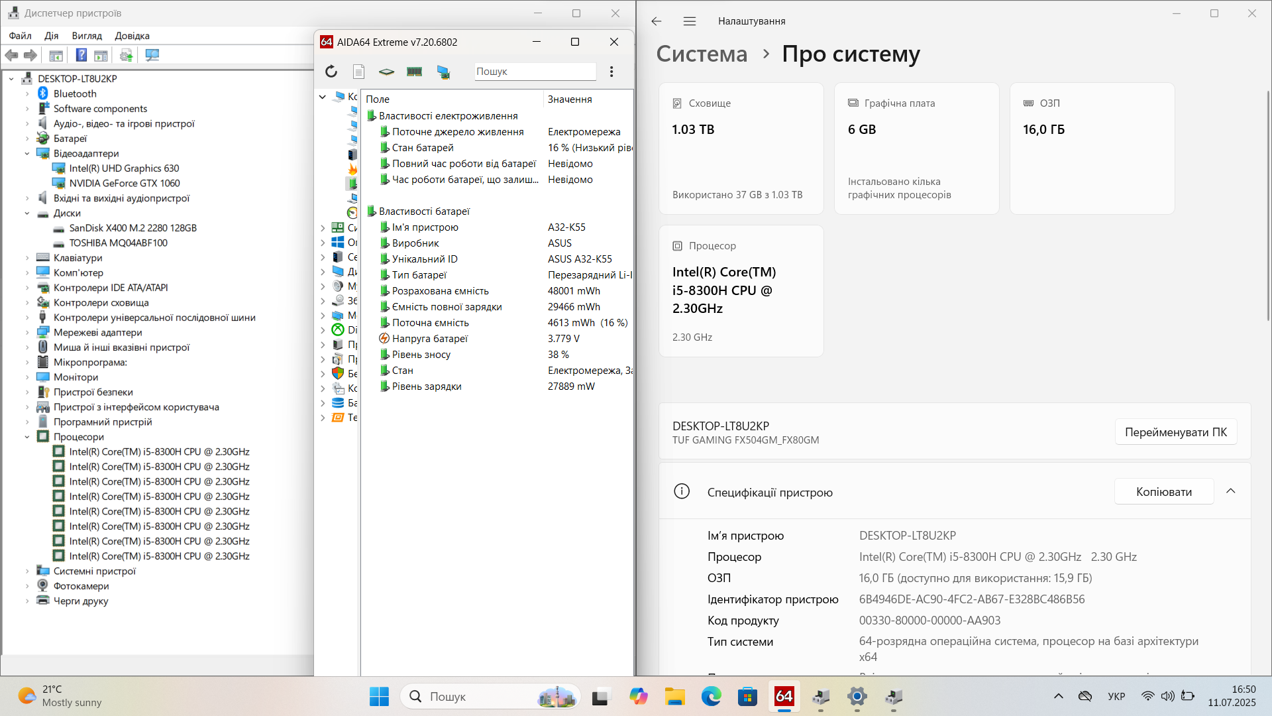1272x716 pixels.
Task: Show hidden system tray icons
Action: click(1059, 696)
